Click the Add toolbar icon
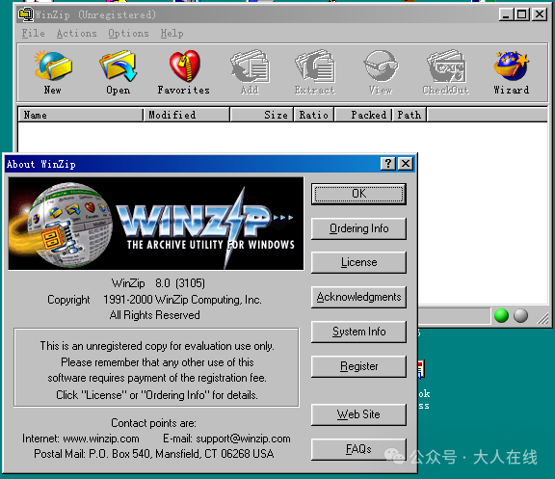 (250, 72)
